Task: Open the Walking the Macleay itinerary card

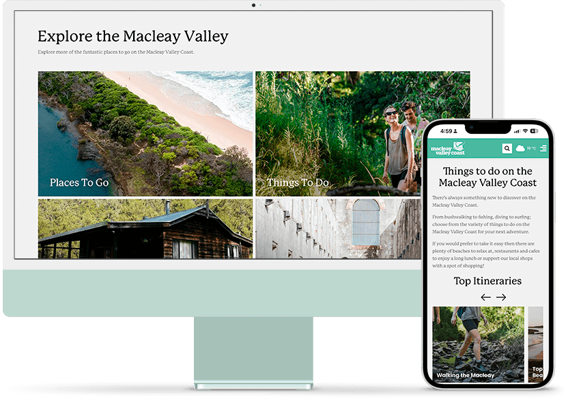Action: pyautogui.click(x=478, y=344)
